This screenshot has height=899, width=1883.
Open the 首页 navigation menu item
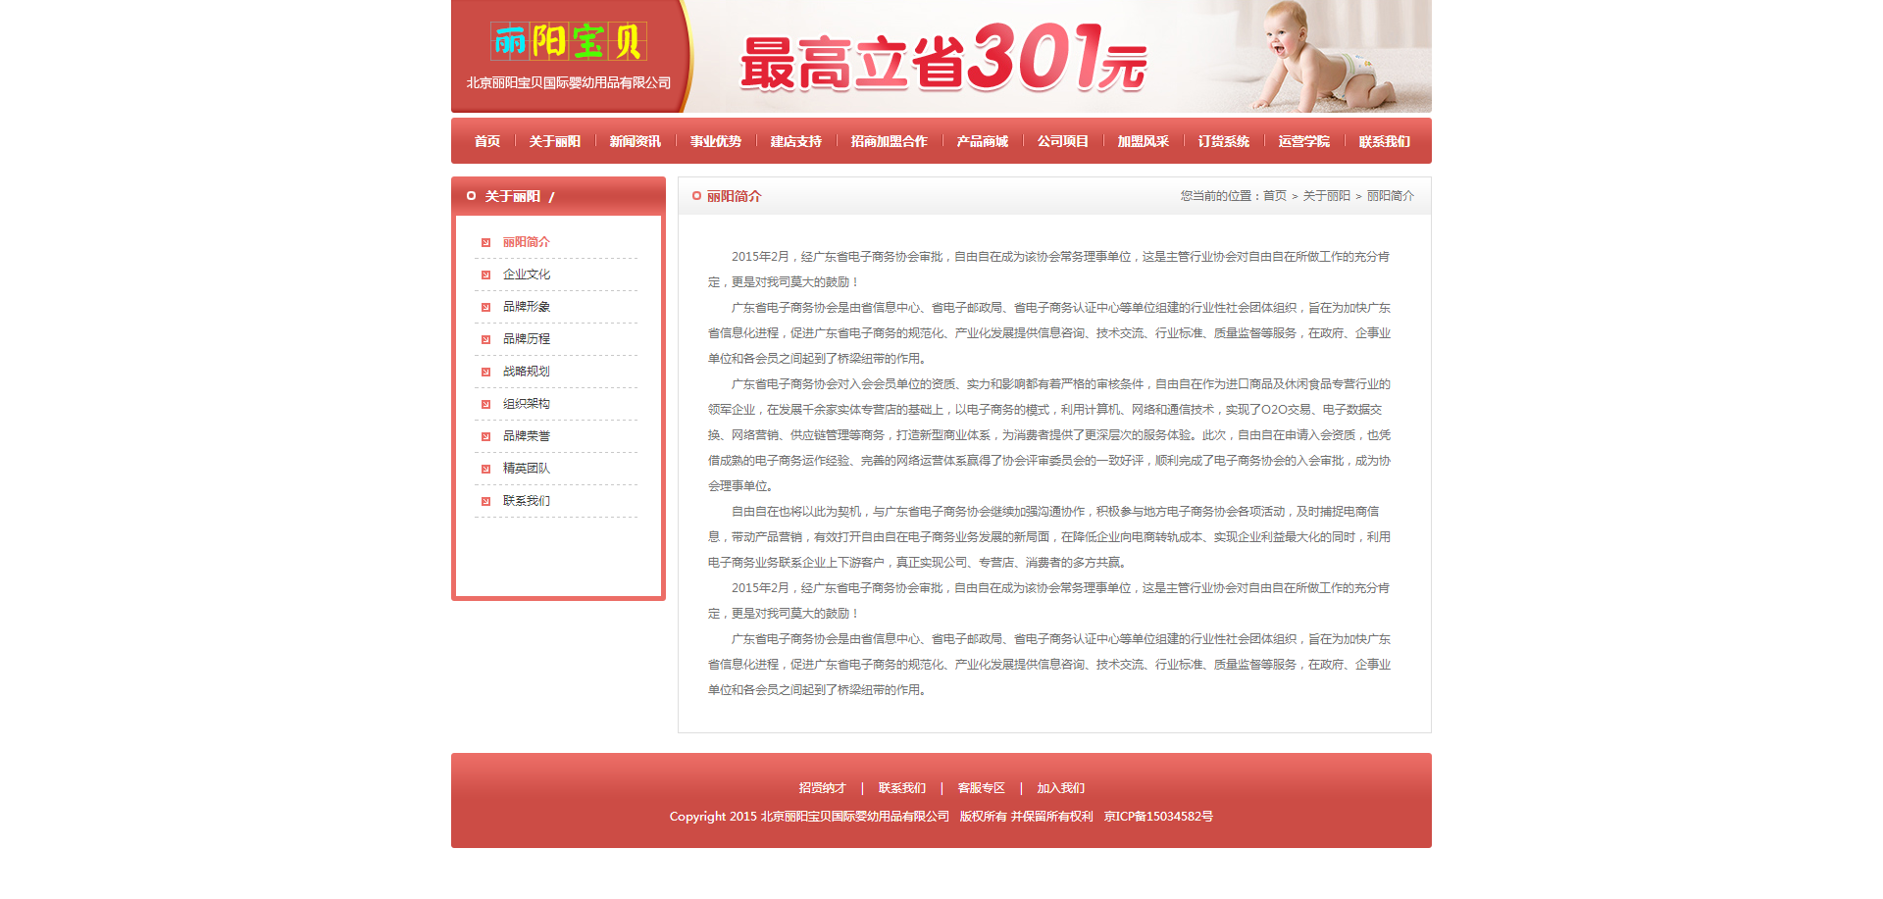click(x=487, y=141)
